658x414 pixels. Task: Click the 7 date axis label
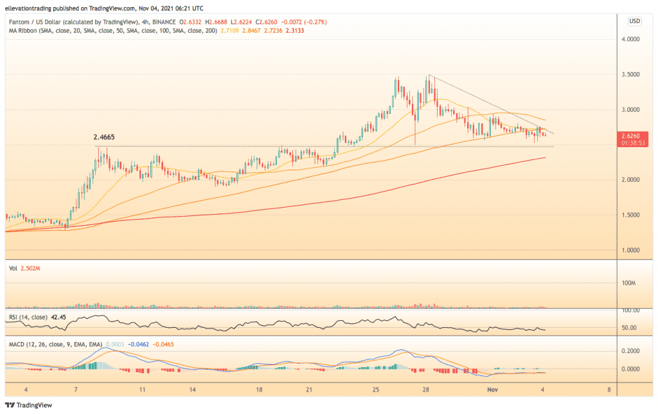(76, 390)
